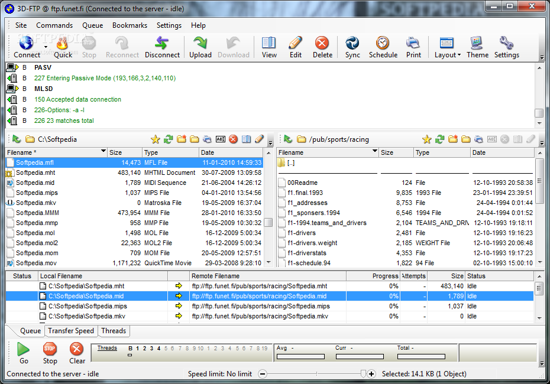Decrease speed limit with minus button
This screenshot has height=384, width=550.
coord(263,374)
